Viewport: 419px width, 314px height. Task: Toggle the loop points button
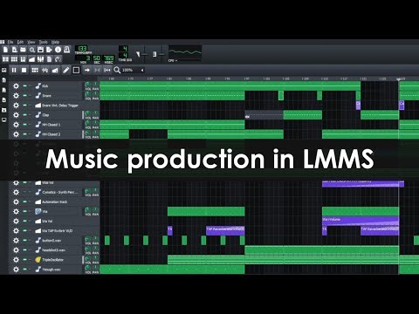[97, 70]
